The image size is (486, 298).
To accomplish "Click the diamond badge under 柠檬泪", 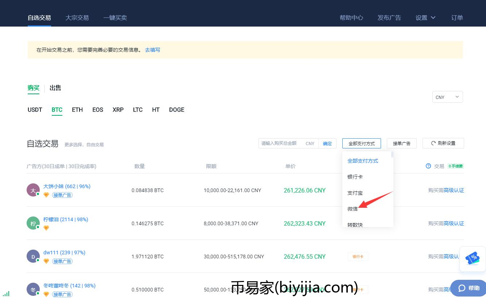I will click(46, 228).
